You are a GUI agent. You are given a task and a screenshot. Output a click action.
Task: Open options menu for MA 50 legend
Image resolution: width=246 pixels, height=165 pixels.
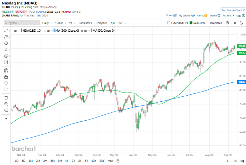point(89,30)
